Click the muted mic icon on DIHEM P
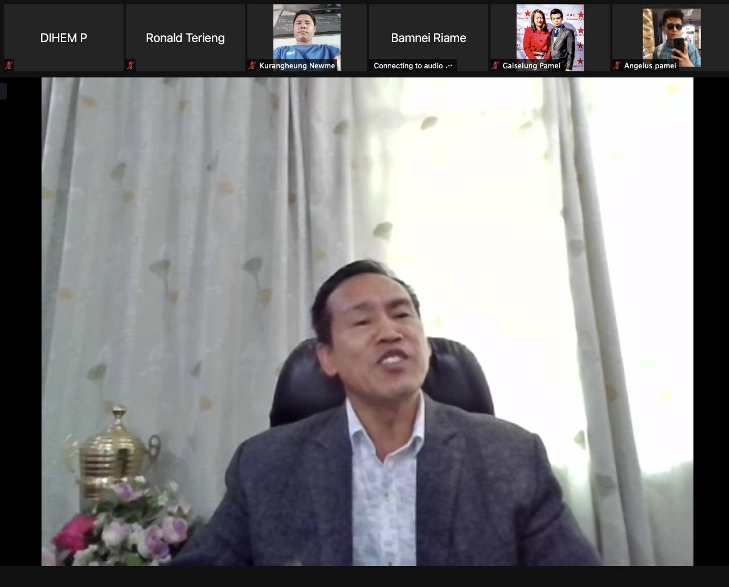The image size is (729, 587). tap(9, 65)
